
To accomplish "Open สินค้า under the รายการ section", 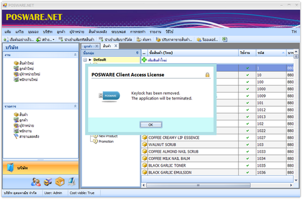I will 21,115.
